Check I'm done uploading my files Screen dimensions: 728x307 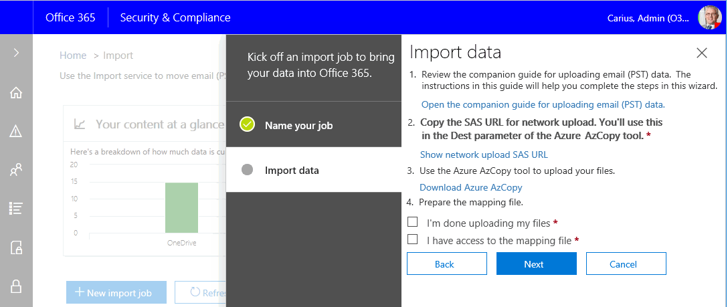pos(412,222)
